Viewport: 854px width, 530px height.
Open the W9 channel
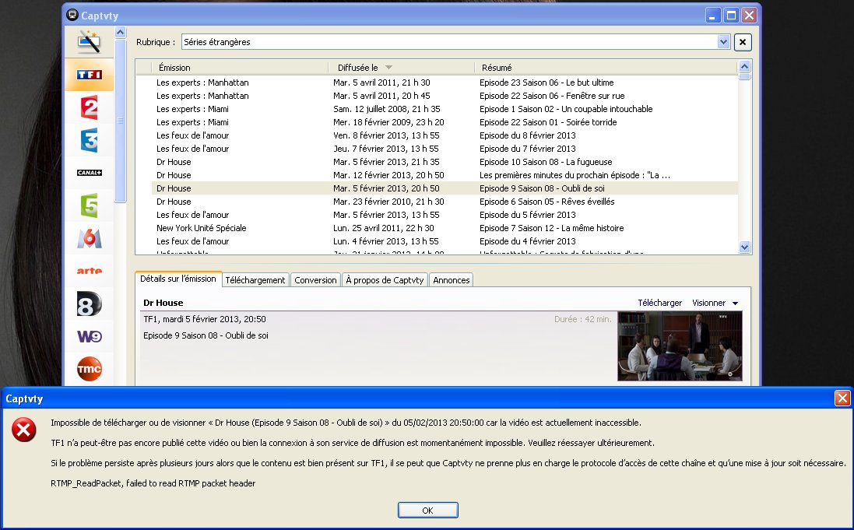tap(90, 336)
